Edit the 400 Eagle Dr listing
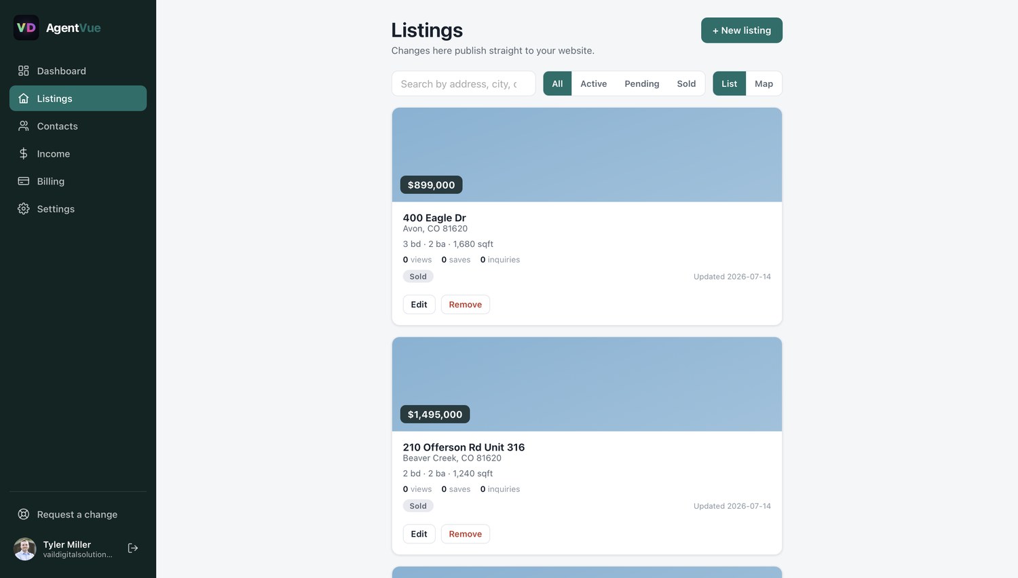The image size is (1018, 578). (x=419, y=305)
